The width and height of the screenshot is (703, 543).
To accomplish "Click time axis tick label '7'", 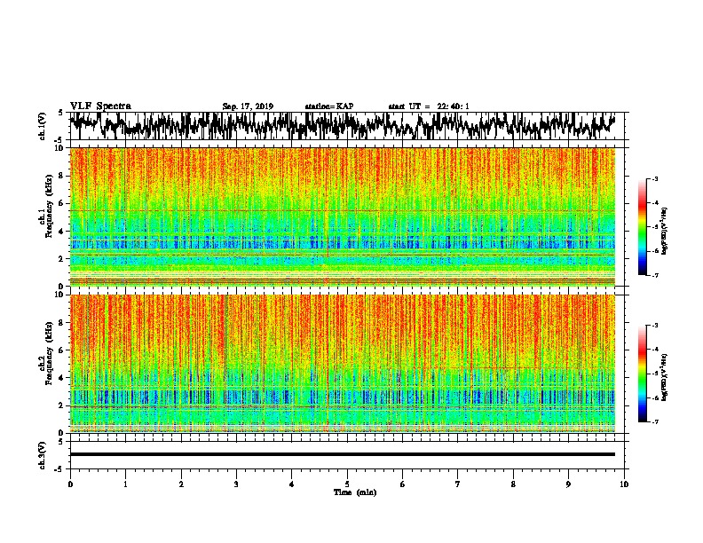I will click(458, 484).
